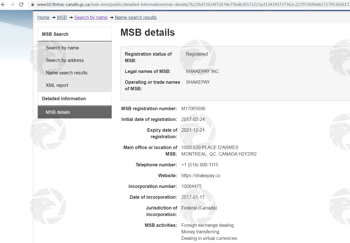The image size is (350, 243).
Task: Click registration number M17065696
Action: point(193,108)
